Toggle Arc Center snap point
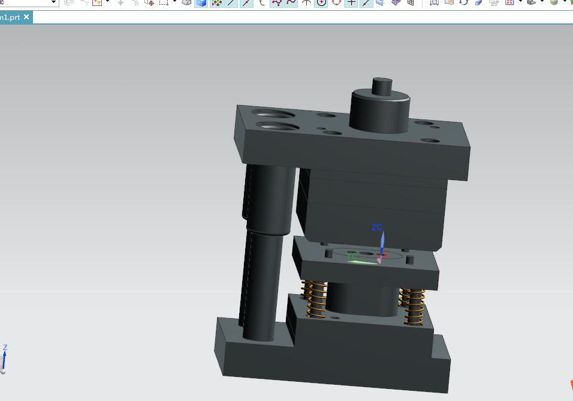The width and height of the screenshot is (573, 401). point(321,3)
